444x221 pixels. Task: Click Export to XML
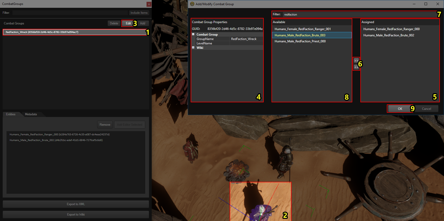tap(75, 204)
